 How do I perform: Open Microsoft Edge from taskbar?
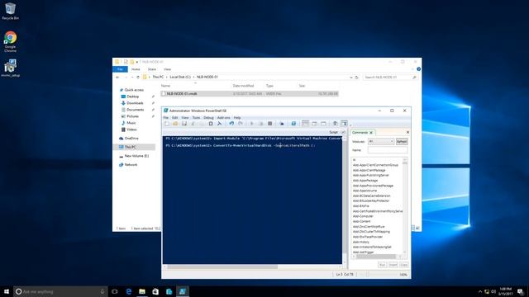tap(129, 291)
